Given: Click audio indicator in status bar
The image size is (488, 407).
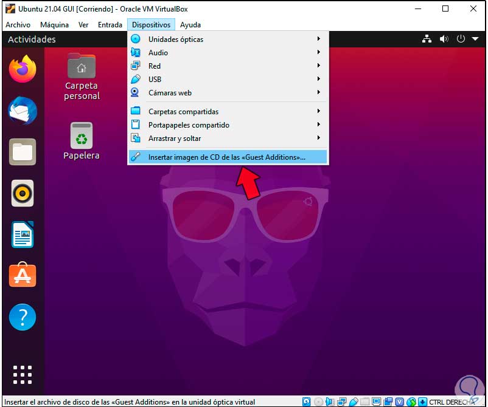Looking at the screenshot, I should click(330, 402).
